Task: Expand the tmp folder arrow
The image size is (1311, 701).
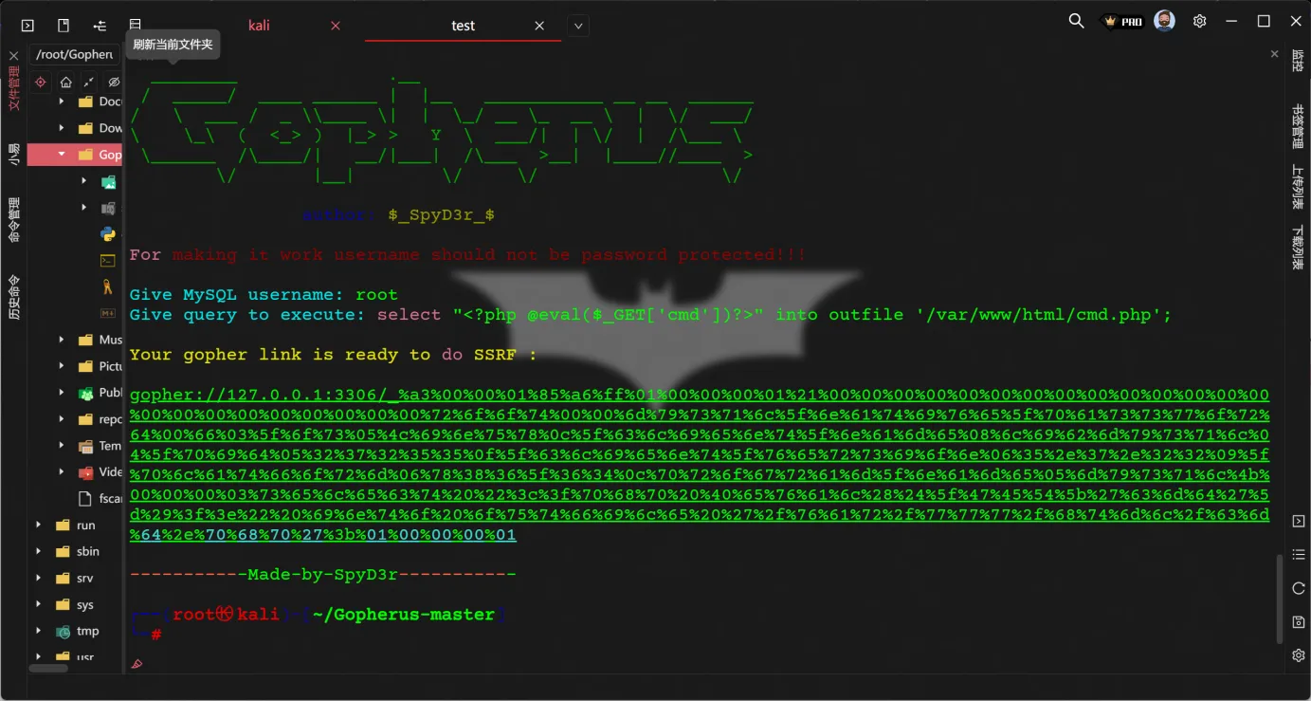Action: tap(39, 631)
